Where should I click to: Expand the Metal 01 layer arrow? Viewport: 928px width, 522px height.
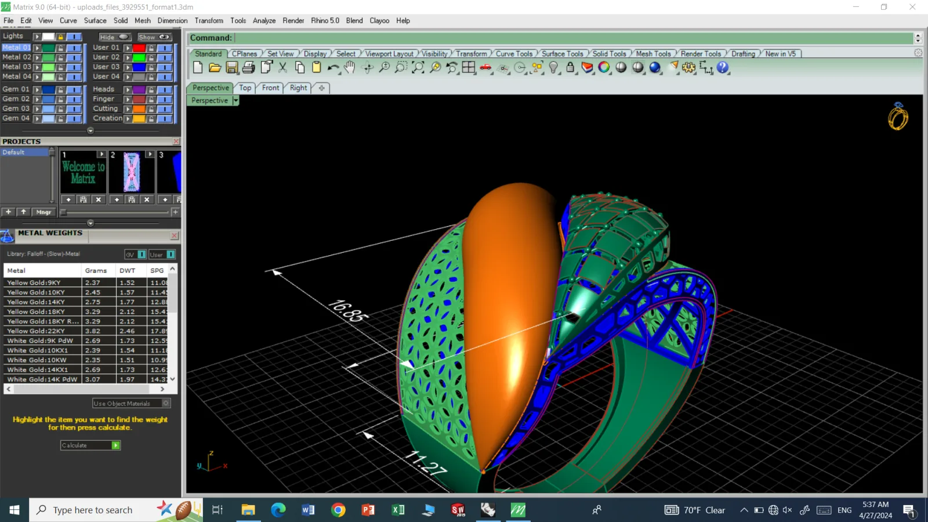click(x=37, y=48)
